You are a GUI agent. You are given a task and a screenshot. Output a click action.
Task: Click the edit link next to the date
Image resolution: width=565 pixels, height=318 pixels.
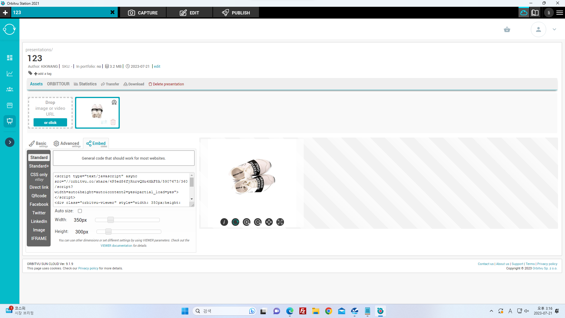pos(157,67)
